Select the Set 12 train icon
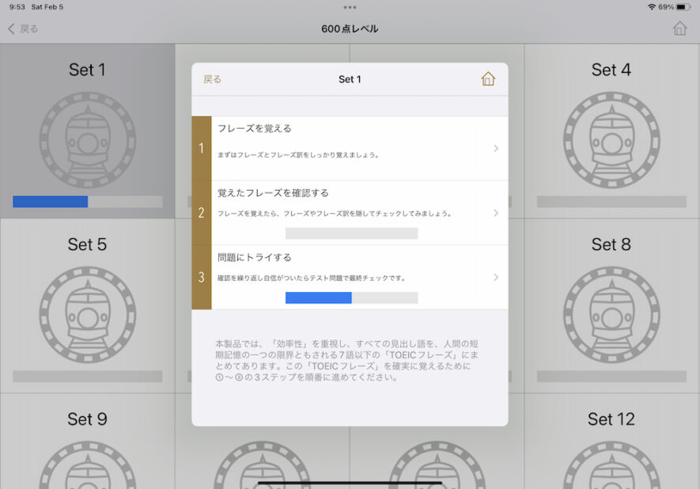The height and width of the screenshot is (489, 700). click(x=611, y=465)
